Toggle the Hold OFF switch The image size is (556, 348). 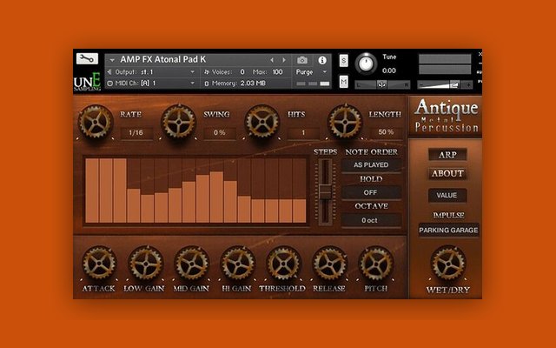371,192
